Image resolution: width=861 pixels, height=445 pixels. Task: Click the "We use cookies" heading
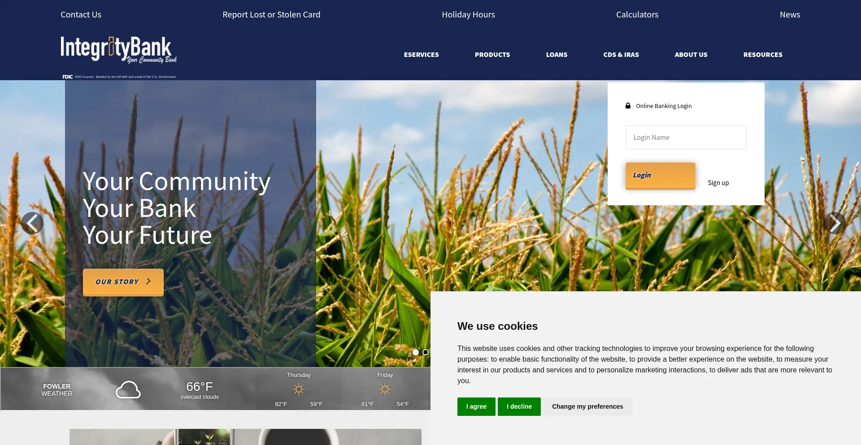click(497, 326)
